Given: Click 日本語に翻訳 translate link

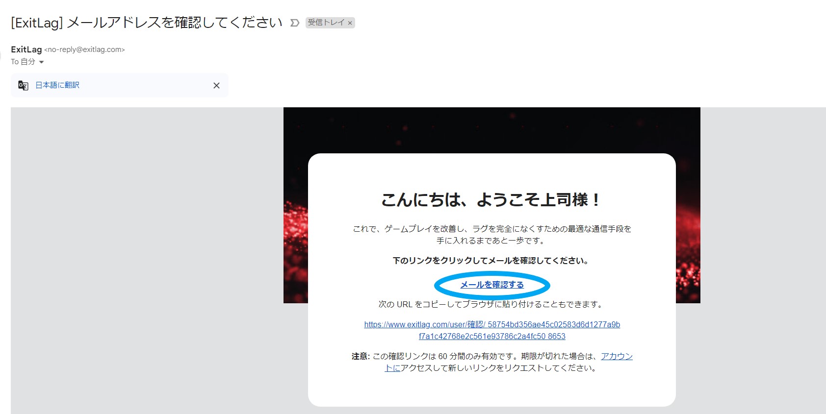Looking at the screenshot, I should click(57, 85).
